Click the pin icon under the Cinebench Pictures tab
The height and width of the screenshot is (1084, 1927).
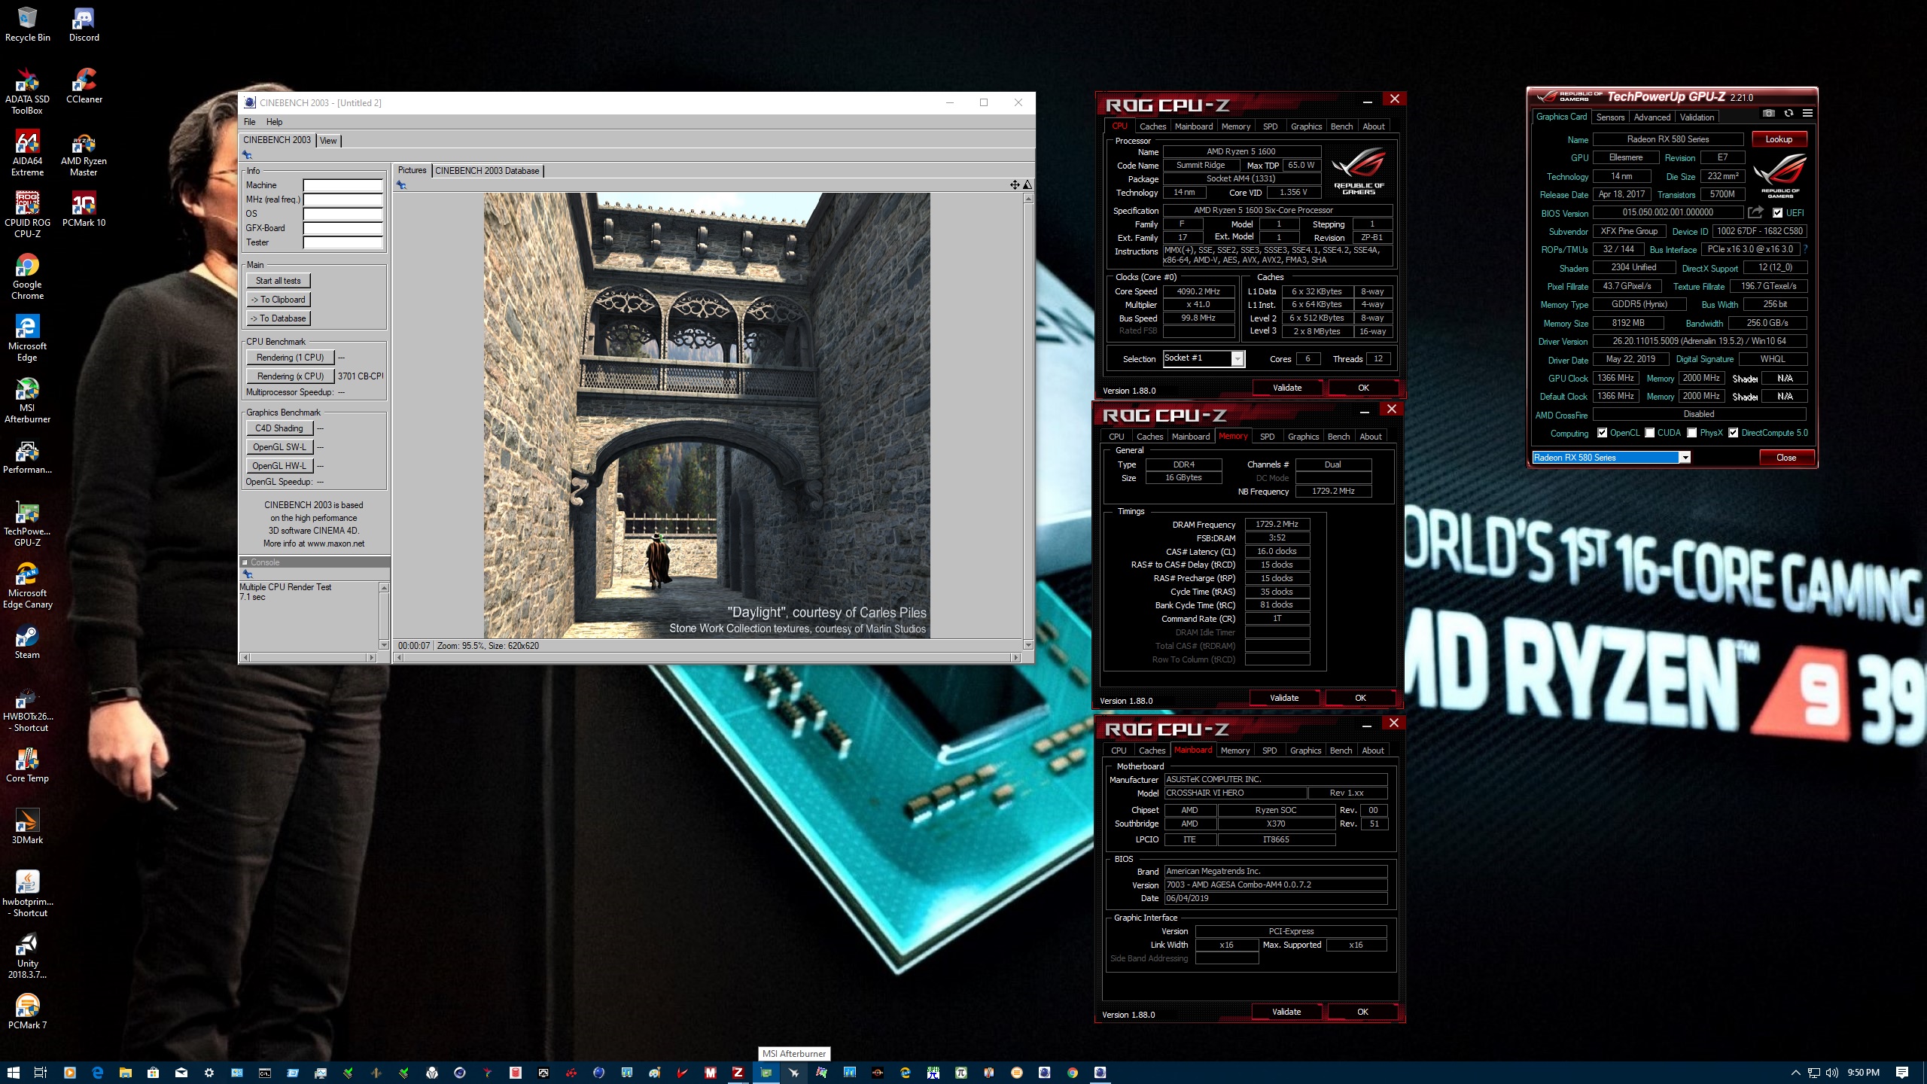[x=401, y=184]
